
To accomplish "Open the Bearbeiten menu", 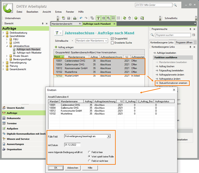I will pos(32,12).
